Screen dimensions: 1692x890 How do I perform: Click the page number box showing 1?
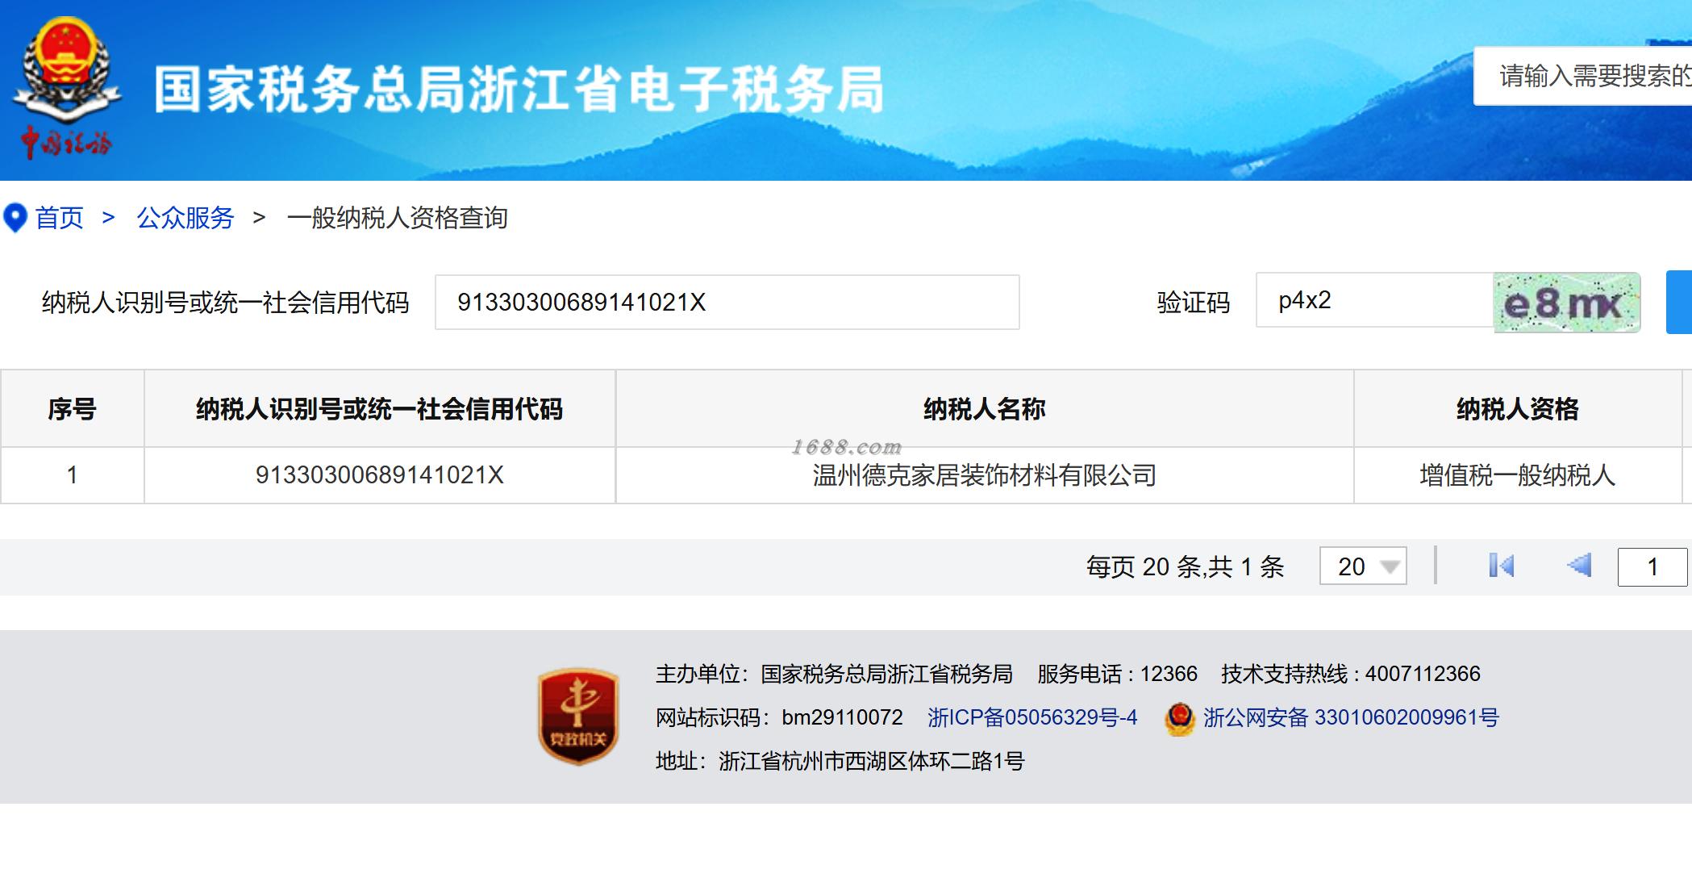tap(1652, 566)
